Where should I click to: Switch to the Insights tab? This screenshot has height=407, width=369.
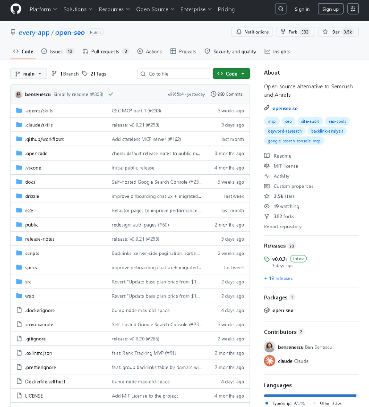pos(277,51)
